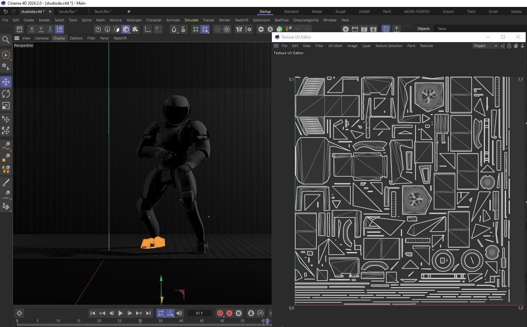
Task: Click the Axis mode L-shaped icon
Action: tap(147, 29)
